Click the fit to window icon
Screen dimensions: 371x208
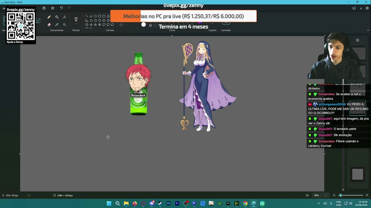307,195
